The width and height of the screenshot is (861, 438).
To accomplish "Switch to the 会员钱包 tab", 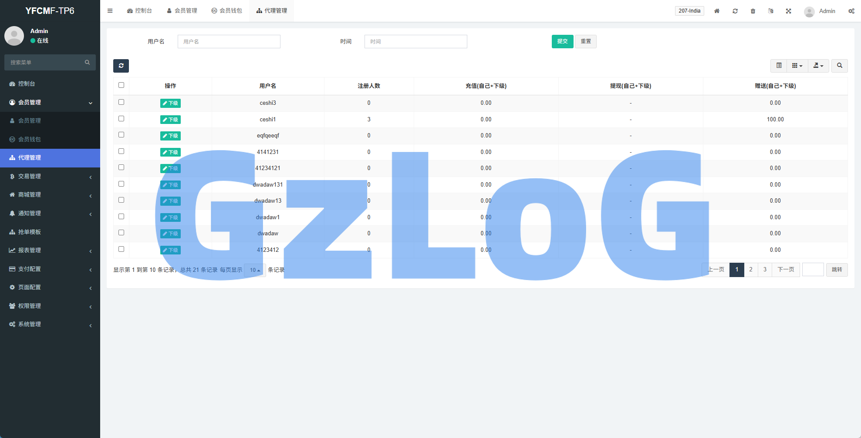I will (227, 10).
